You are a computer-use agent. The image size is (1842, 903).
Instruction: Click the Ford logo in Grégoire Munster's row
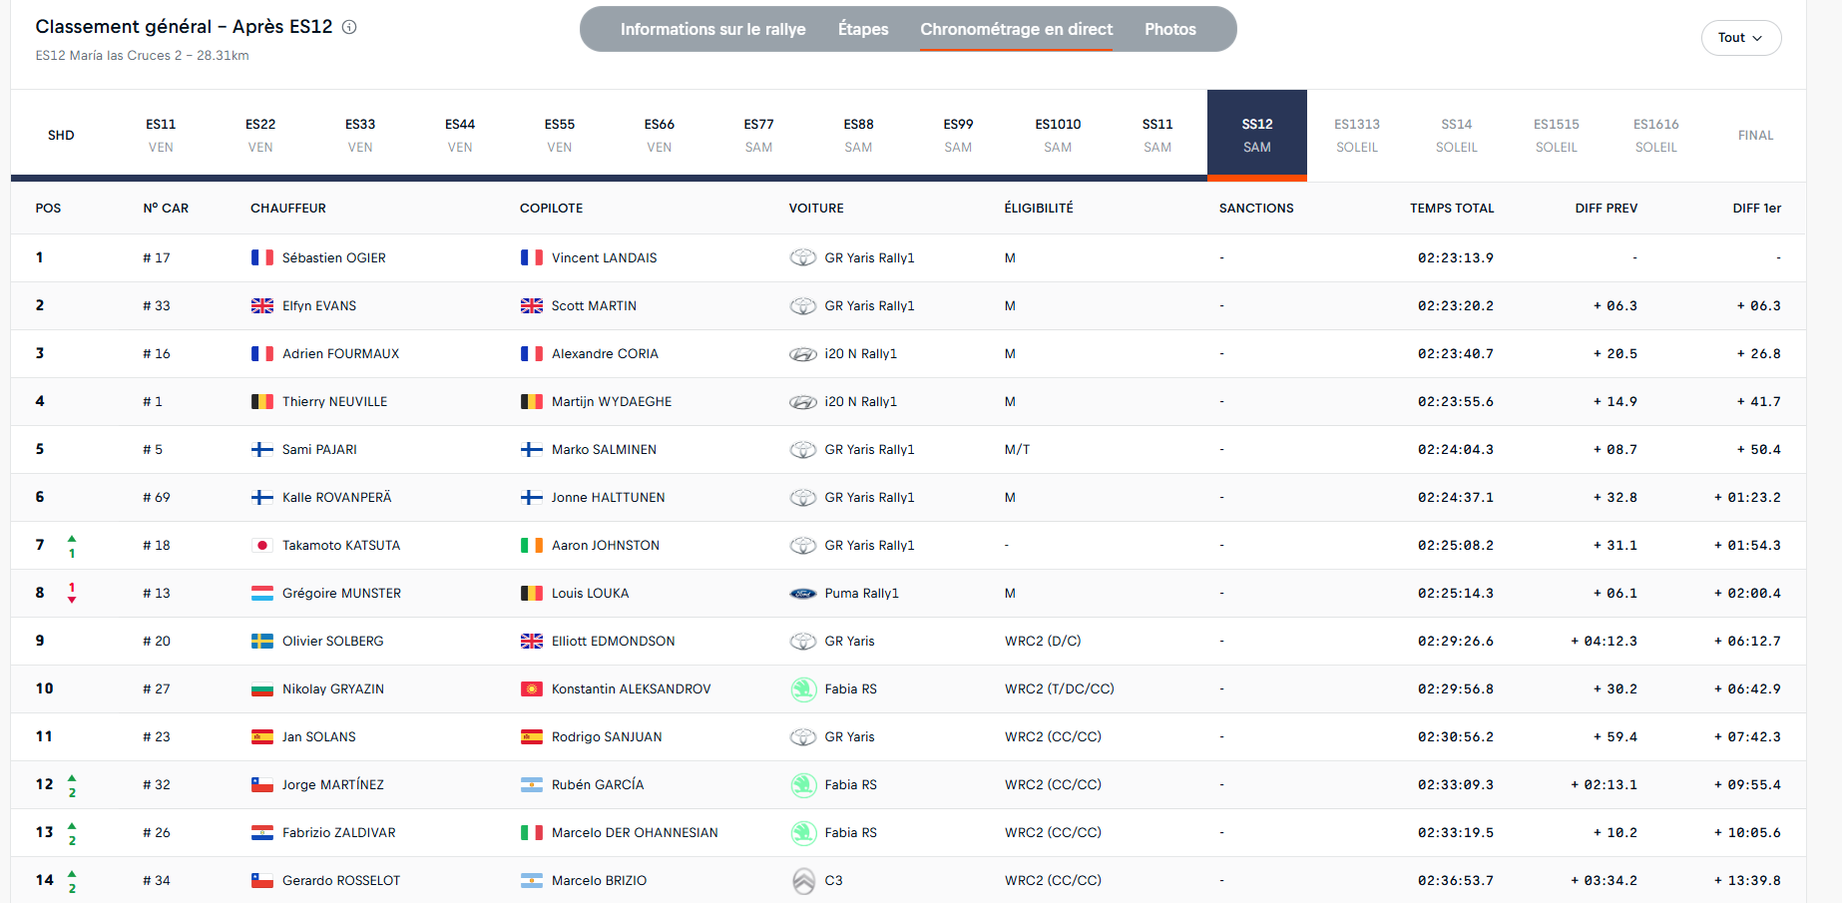click(803, 594)
